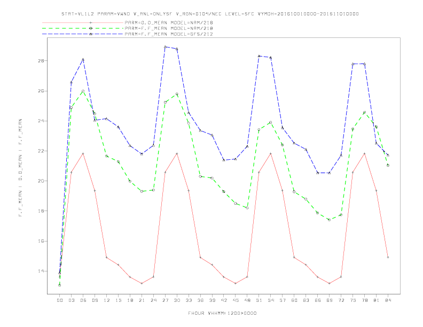Click x-axis tick label '30'

(177, 300)
